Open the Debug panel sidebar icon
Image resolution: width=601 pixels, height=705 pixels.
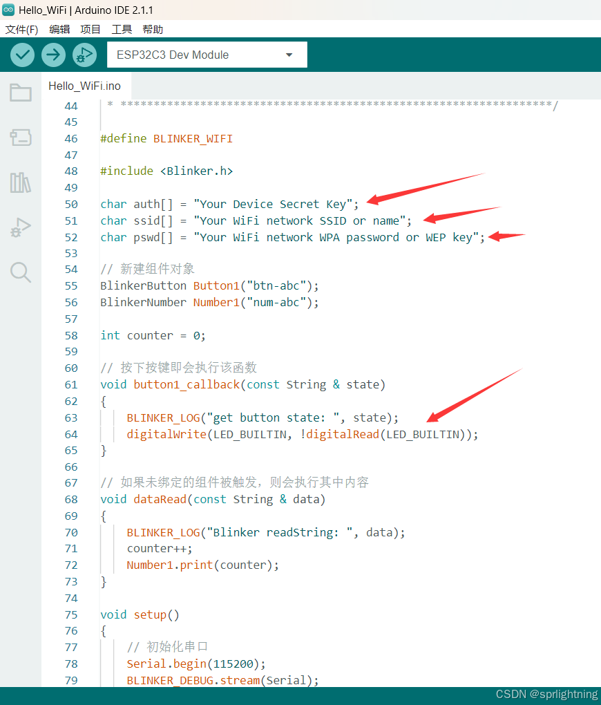click(21, 227)
